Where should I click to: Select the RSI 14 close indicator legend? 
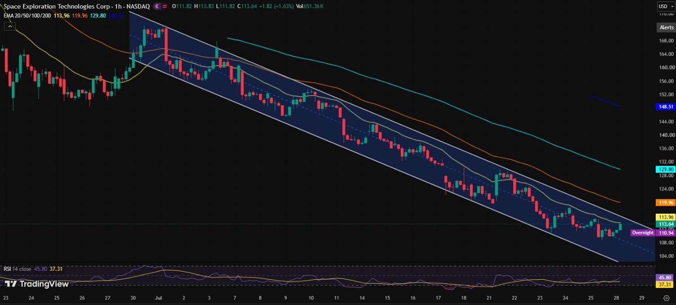pos(18,269)
